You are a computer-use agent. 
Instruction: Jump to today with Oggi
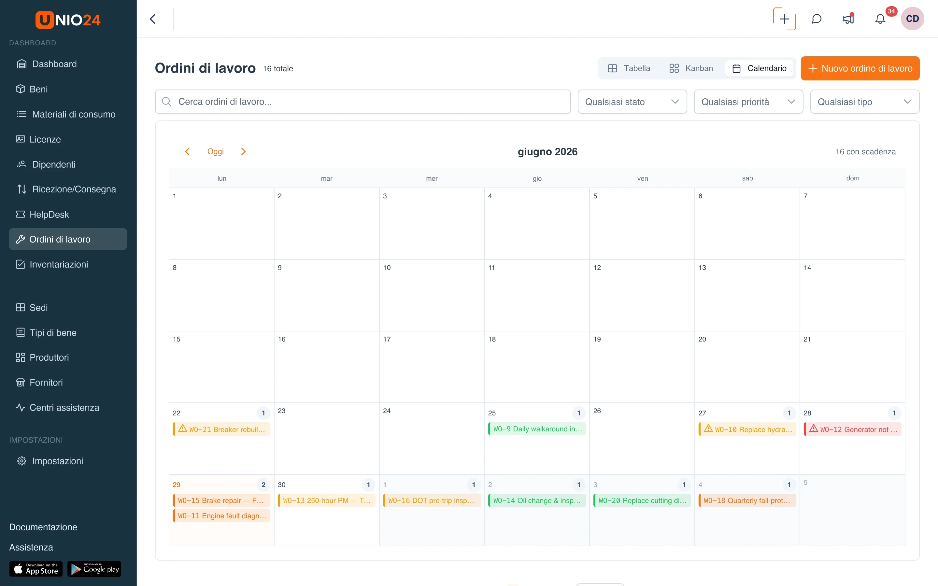(216, 151)
